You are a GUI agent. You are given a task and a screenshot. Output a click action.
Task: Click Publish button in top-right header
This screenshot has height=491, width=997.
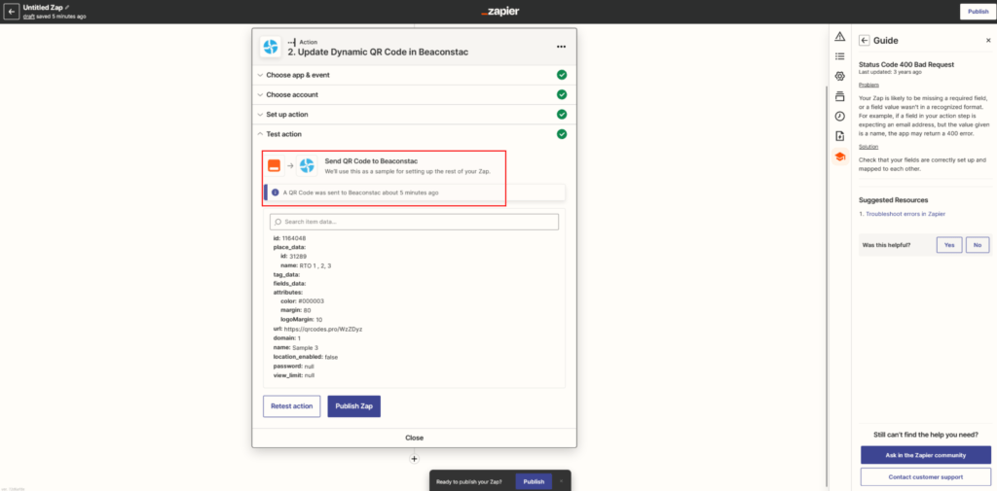pyautogui.click(x=978, y=12)
